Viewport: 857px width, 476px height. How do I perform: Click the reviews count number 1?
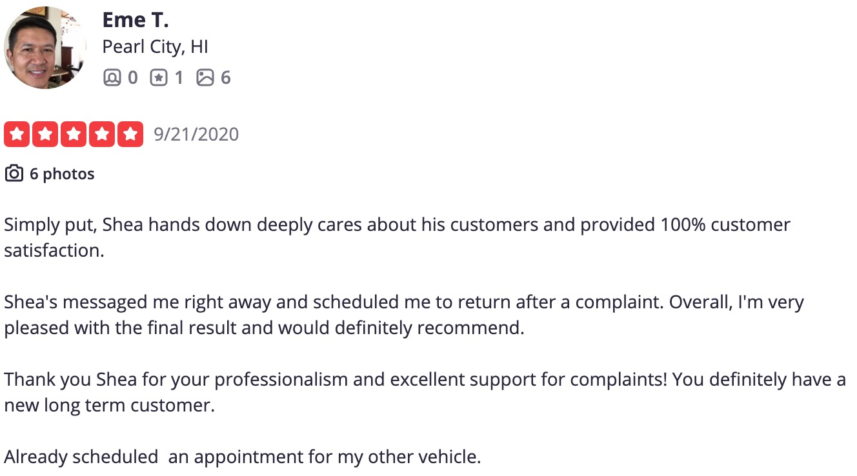(x=179, y=78)
